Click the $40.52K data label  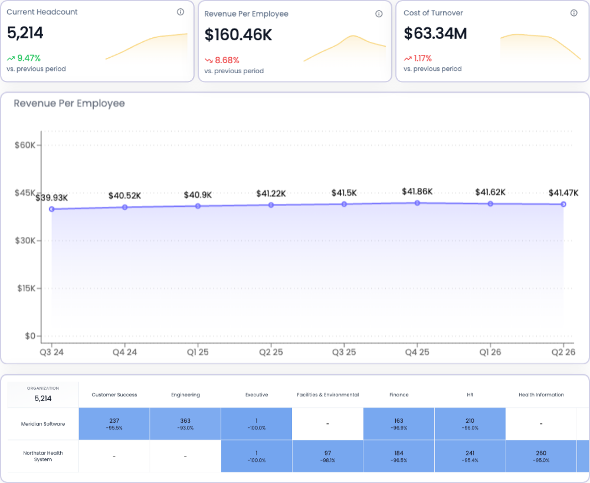(125, 196)
